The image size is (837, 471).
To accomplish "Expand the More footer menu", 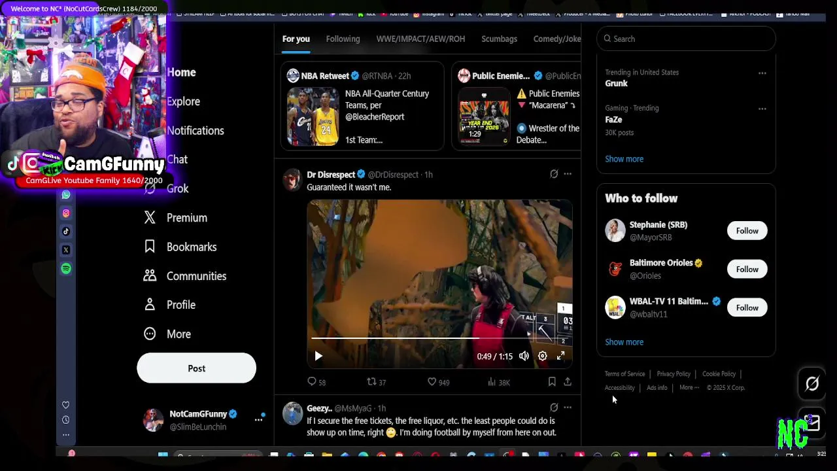I will [x=689, y=388].
